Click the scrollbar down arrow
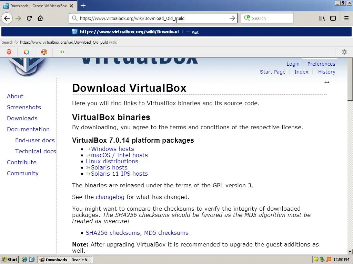 click(x=350, y=252)
